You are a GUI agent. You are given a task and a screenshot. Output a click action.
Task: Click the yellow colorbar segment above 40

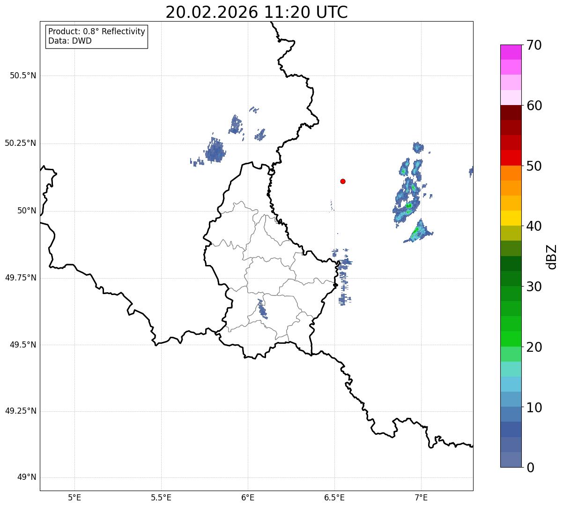click(511, 218)
